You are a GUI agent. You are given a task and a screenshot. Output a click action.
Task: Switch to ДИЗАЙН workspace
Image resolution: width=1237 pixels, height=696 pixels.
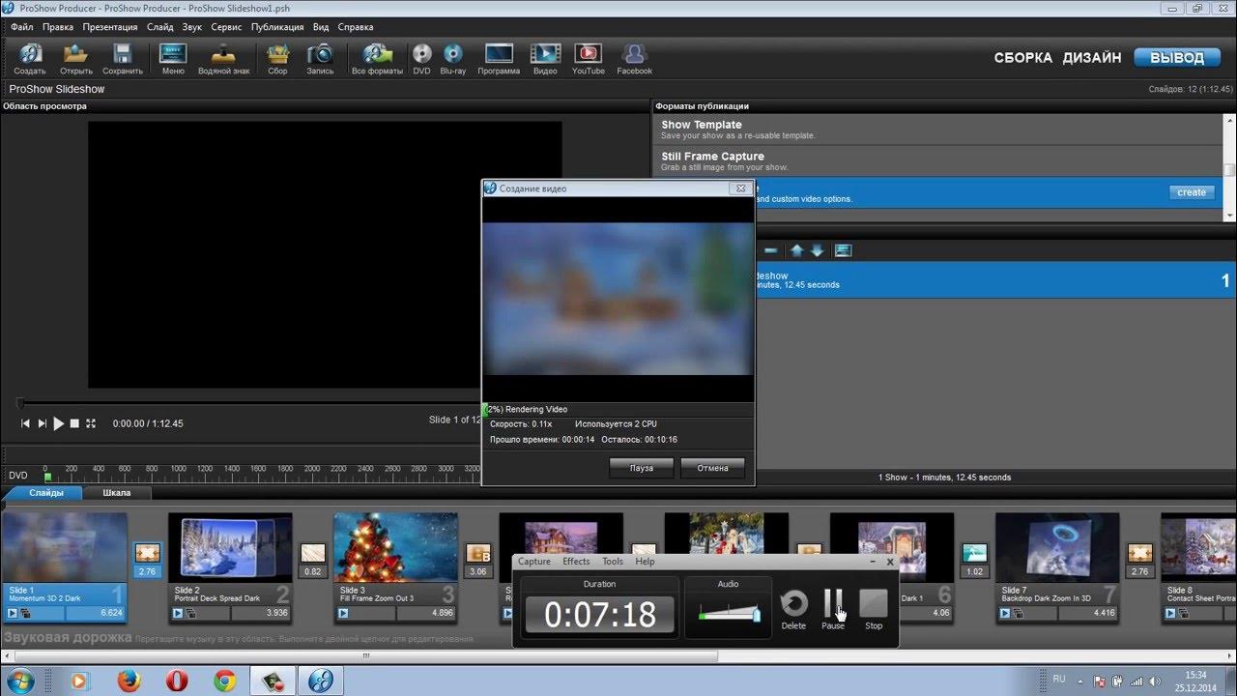click(x=1092, y=58)
